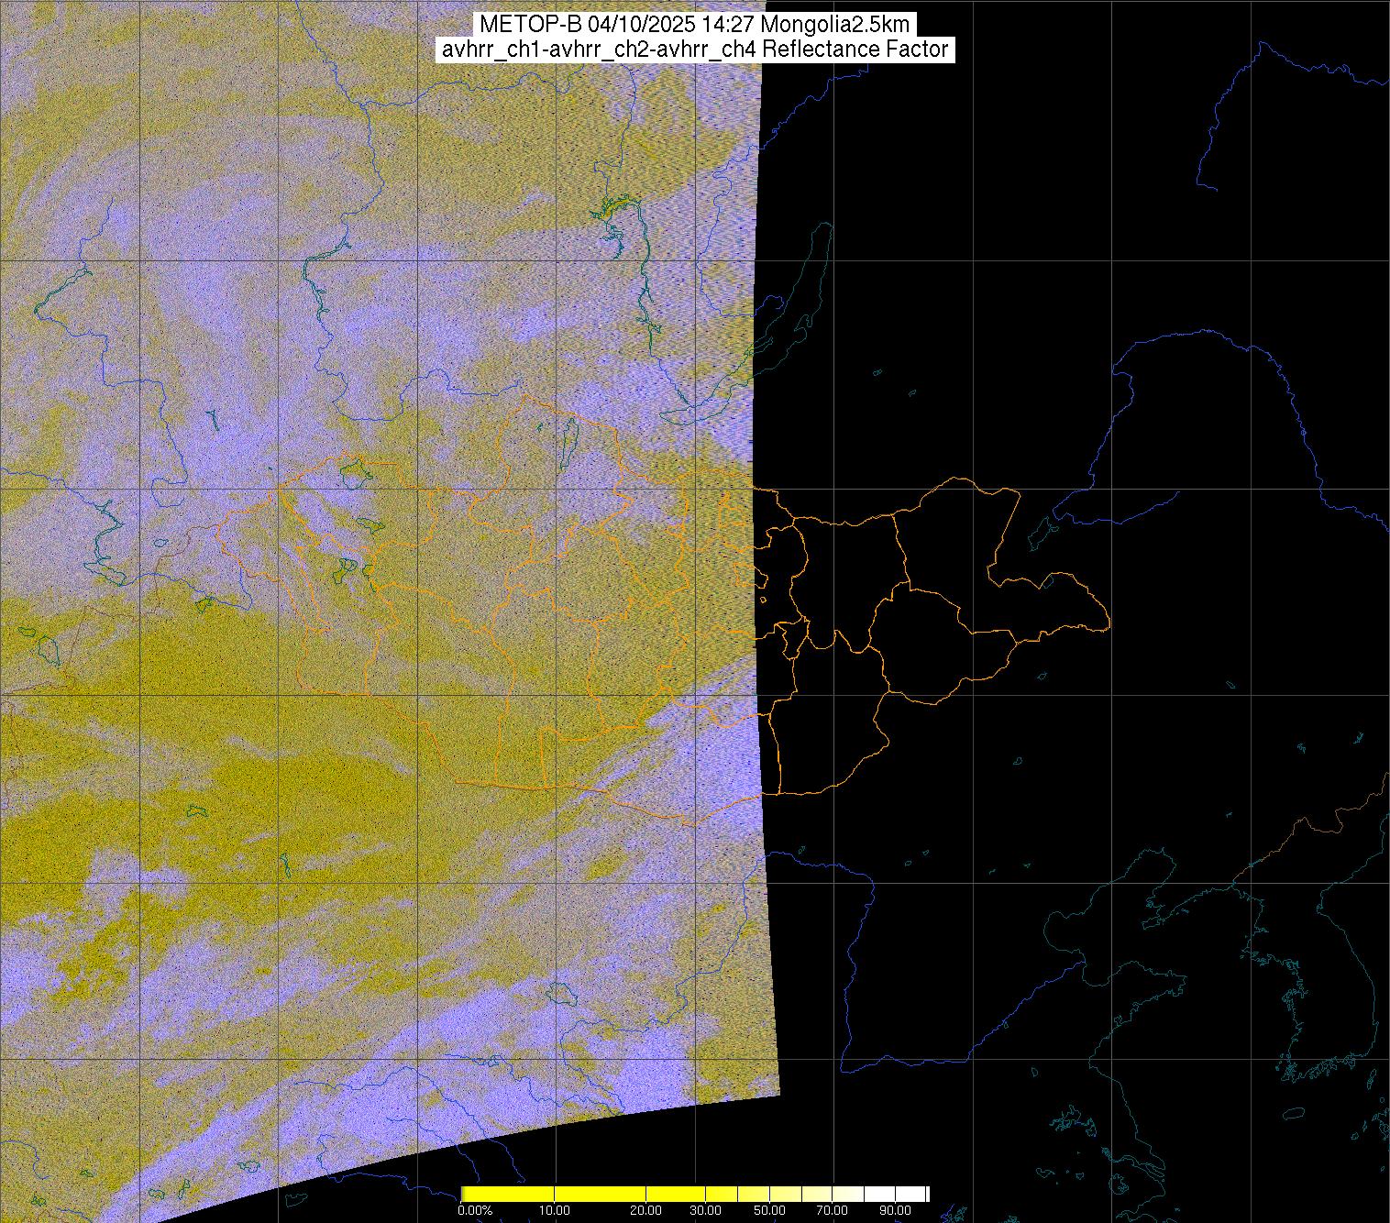Click the white end of the reflectance colorbar
1390x1223 pixels.
[917, 1194]
